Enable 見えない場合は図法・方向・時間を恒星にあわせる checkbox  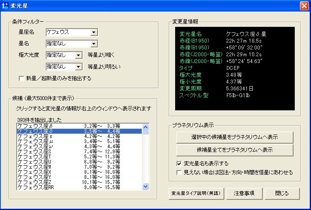point(179,173)
